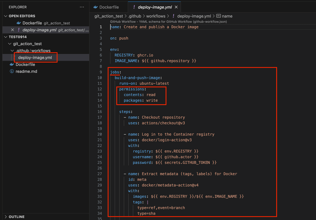This screenshot has width=316, height=220.
Task: Collapse the TEST0914 workspace tree
Action: 6,37
